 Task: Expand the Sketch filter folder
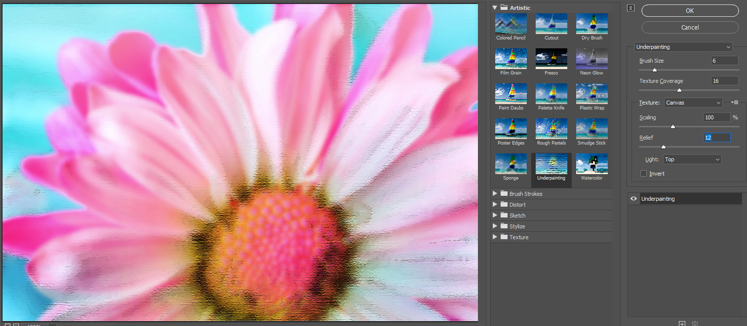click(495, 216)
